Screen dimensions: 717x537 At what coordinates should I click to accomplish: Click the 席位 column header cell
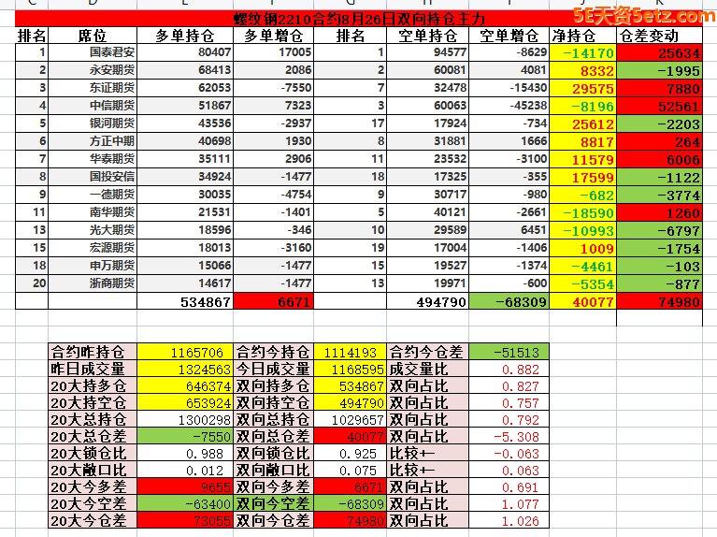click(x=93, y=36)
